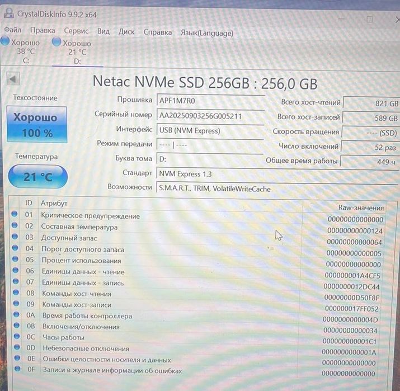The width and height of the screenshot is (400, 391).
Task: Click the status dot of attribute 0B
Action: pos(17,325)
